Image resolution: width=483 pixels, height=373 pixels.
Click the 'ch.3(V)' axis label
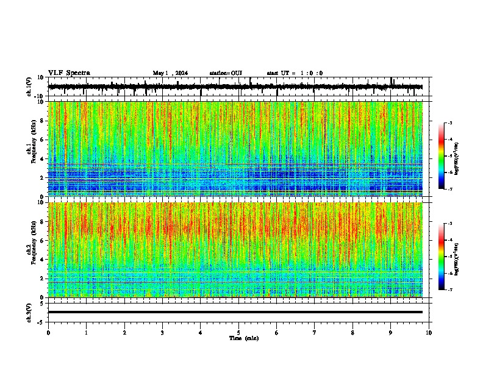click(29, 313)
